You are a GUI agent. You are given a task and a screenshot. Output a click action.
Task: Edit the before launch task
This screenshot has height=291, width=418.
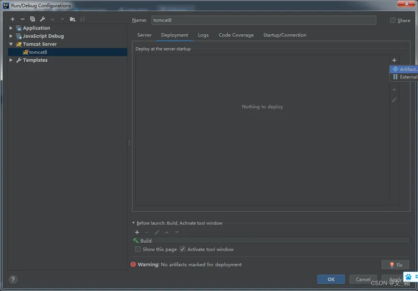[x=157, y=232]
